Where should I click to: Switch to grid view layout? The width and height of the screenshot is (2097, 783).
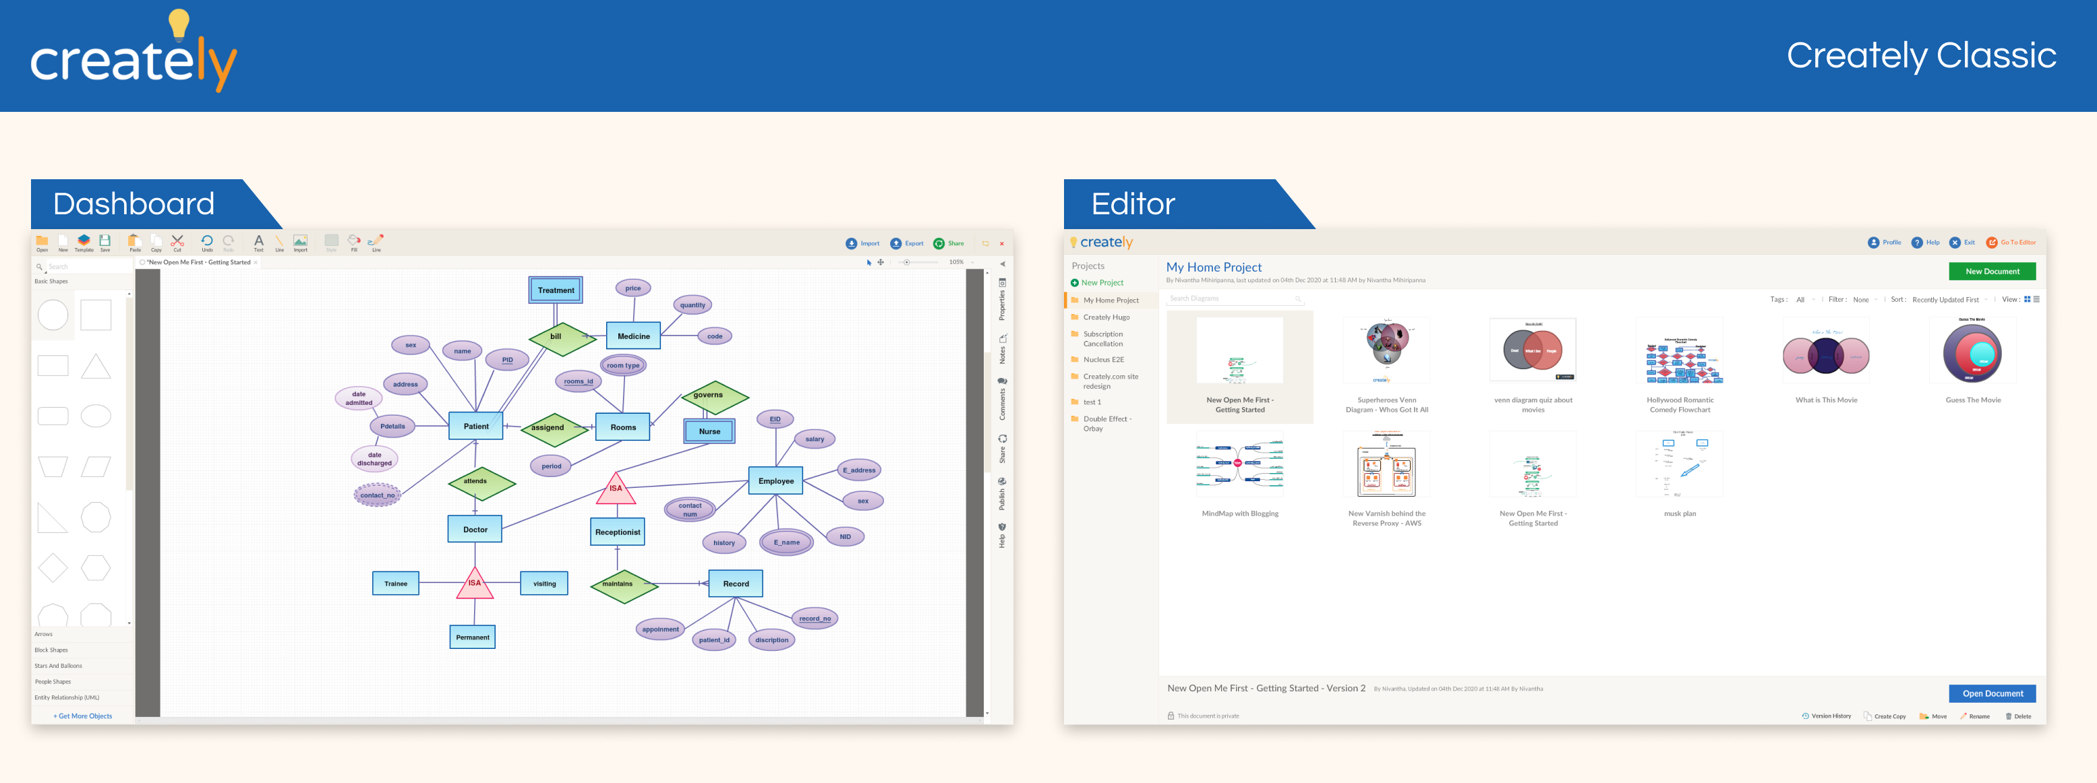click(2027, 300)
